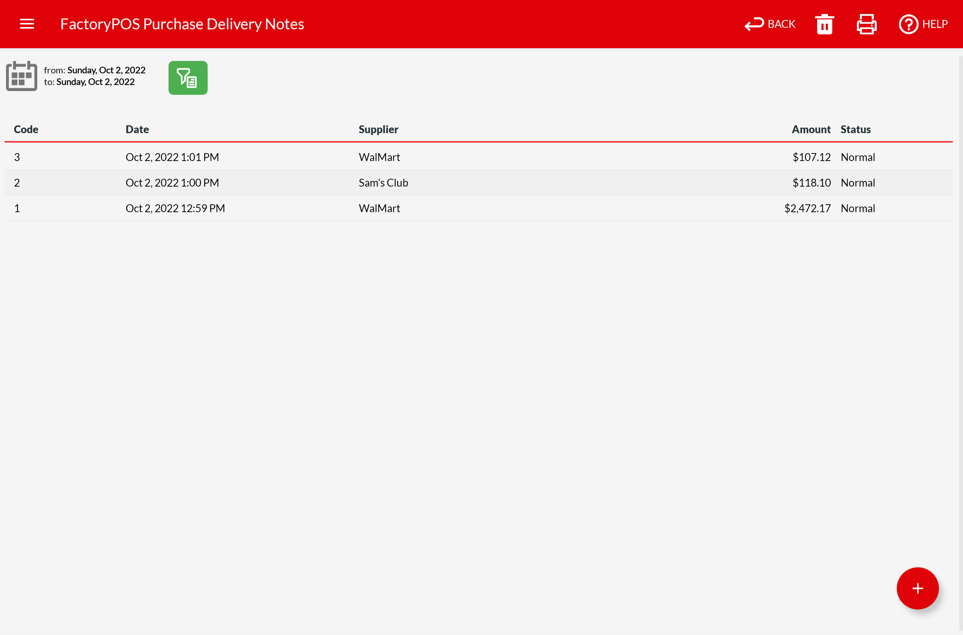The height and width of the screenshot is (635, 963).
Task: Click the printer icon
Action: point(866,24)
